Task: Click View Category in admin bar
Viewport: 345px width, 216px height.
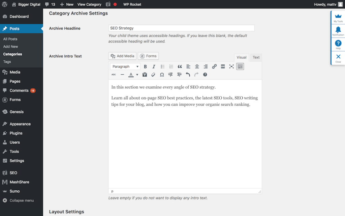Action: tap(89, 4)
